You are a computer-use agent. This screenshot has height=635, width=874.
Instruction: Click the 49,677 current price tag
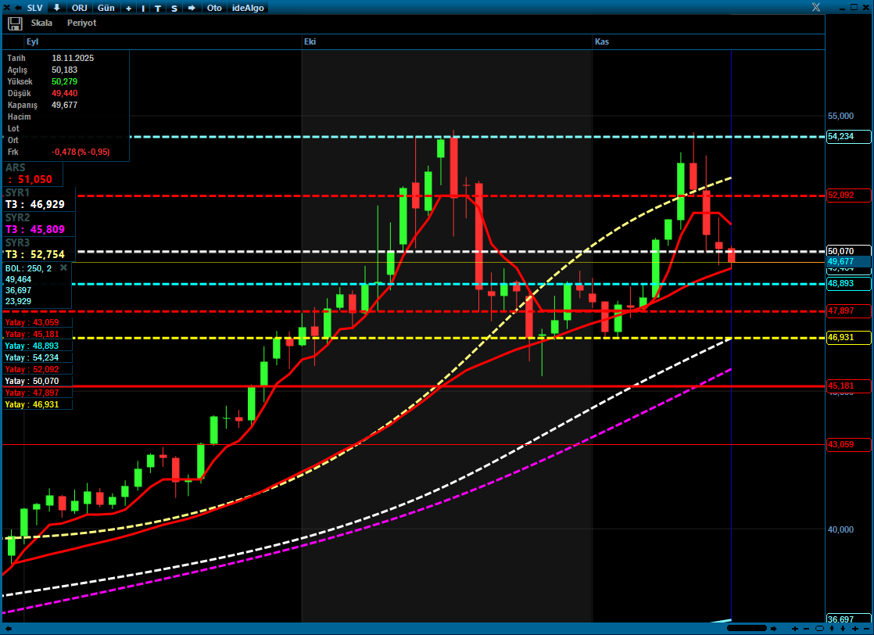coord(847,261)
